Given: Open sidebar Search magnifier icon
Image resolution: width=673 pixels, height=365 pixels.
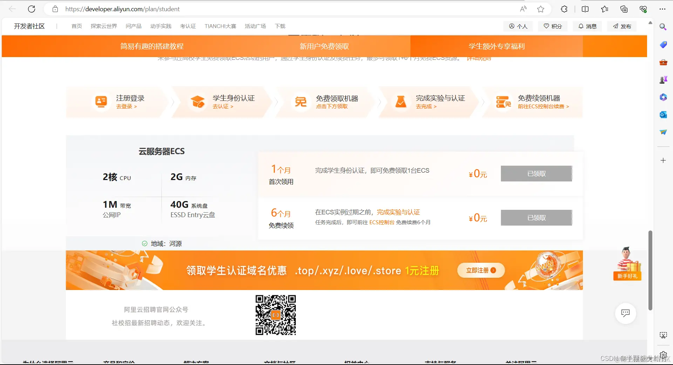Looking at the screenshot, I should (663, 27).
